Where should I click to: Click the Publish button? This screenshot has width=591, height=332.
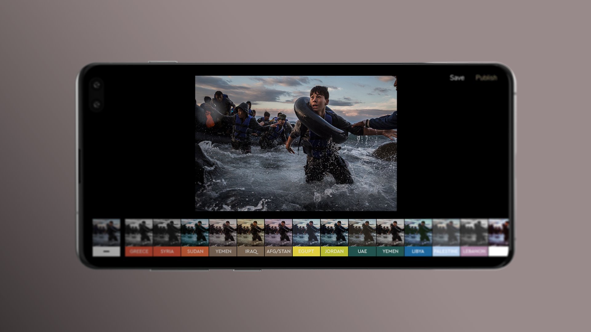point(486,77)
